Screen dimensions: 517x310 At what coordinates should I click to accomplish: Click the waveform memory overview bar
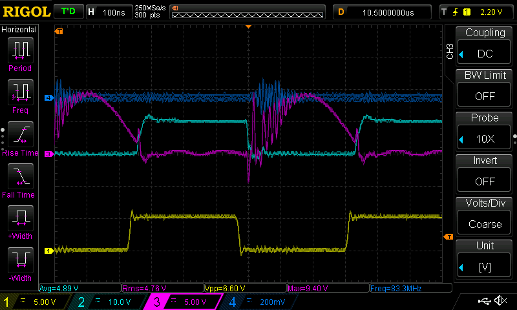click(x=248, y=12)
